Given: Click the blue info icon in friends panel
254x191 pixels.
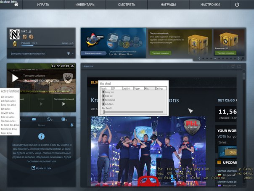Looking at the screenshot, I should 41,136.
